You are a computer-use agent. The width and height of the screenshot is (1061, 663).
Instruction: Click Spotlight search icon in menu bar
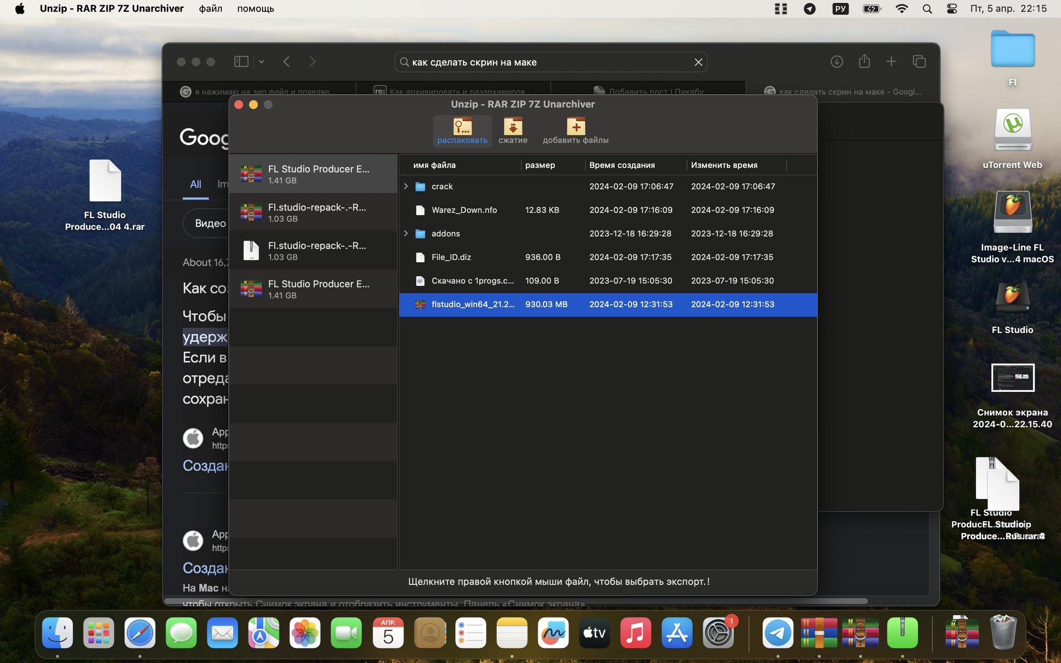[x=927, y=9]
